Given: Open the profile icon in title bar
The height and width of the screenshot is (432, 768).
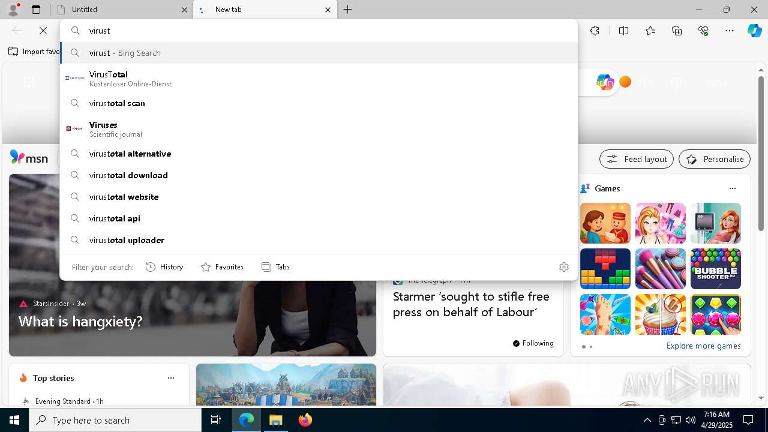Looking at the screenshot, I should point(13,9).
